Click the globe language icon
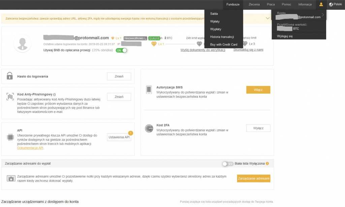The image size is (345, 207). (x=331, y=4)
